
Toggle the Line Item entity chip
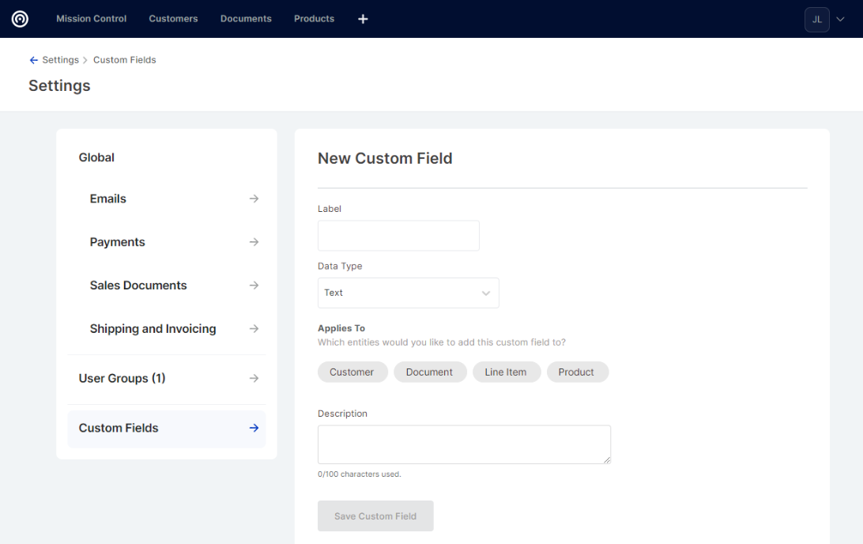[505, 372]
